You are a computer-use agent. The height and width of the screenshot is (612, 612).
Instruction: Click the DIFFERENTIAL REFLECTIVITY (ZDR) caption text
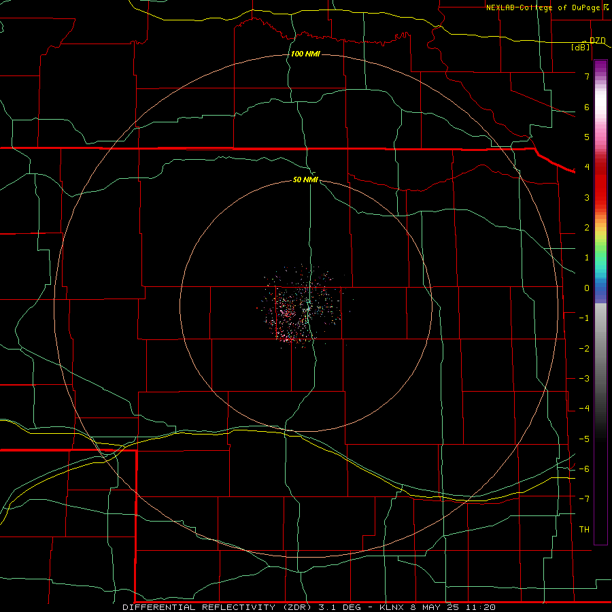(217, 607)
